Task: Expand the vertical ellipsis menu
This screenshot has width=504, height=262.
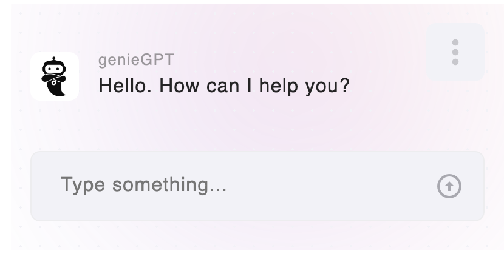Action: (455, 52)
